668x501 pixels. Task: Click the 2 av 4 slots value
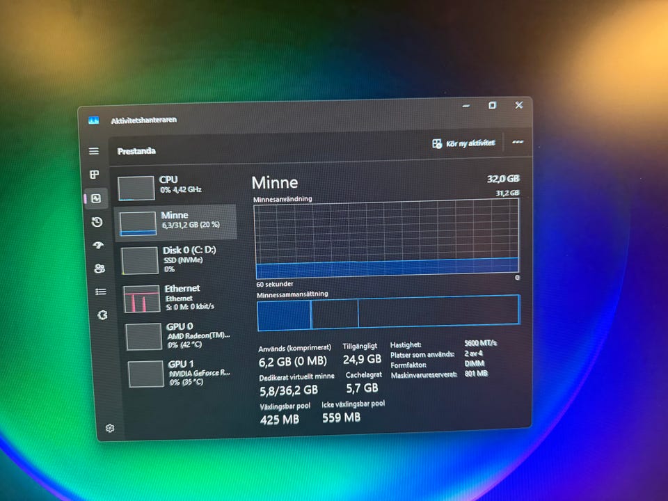pyautogui.click(x=473, y=353)
